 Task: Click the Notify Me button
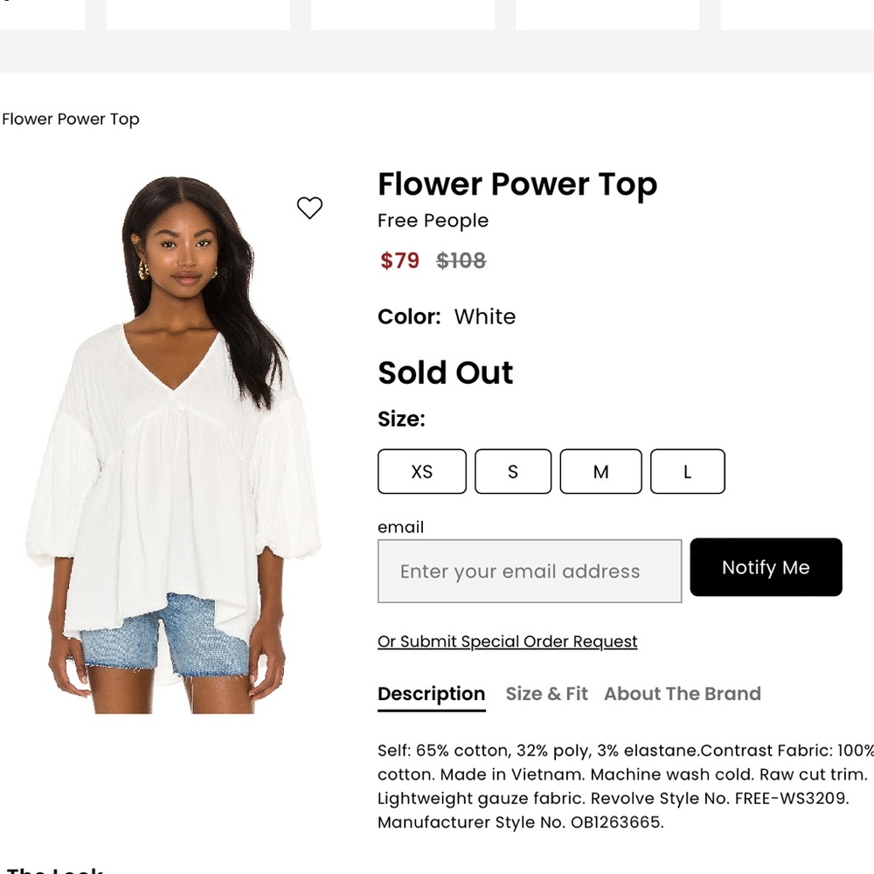pos(766,567)
